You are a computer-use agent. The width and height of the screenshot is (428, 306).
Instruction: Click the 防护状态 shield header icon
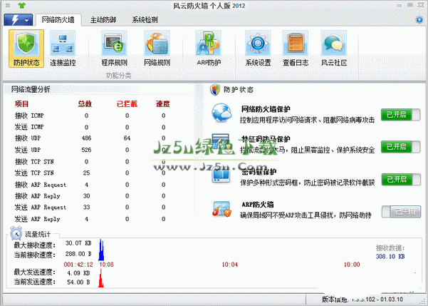pos(215,90)
